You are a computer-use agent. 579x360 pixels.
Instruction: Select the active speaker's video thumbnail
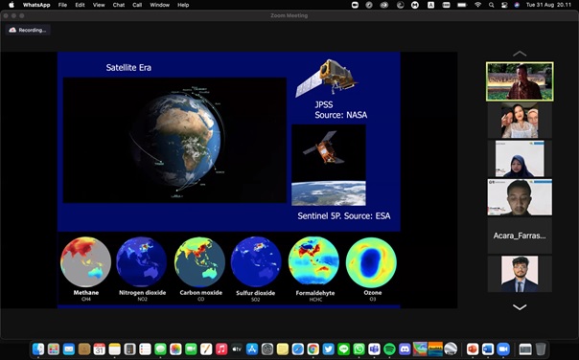click(x=520, y=81)
